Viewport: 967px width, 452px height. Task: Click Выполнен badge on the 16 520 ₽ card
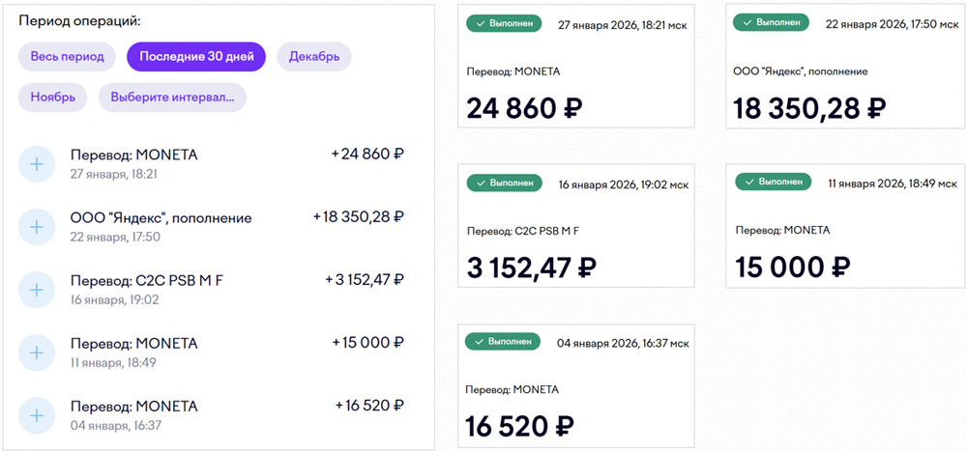pos(504,342)
